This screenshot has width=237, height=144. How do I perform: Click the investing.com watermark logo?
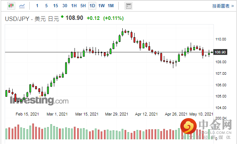pos(39,100)
